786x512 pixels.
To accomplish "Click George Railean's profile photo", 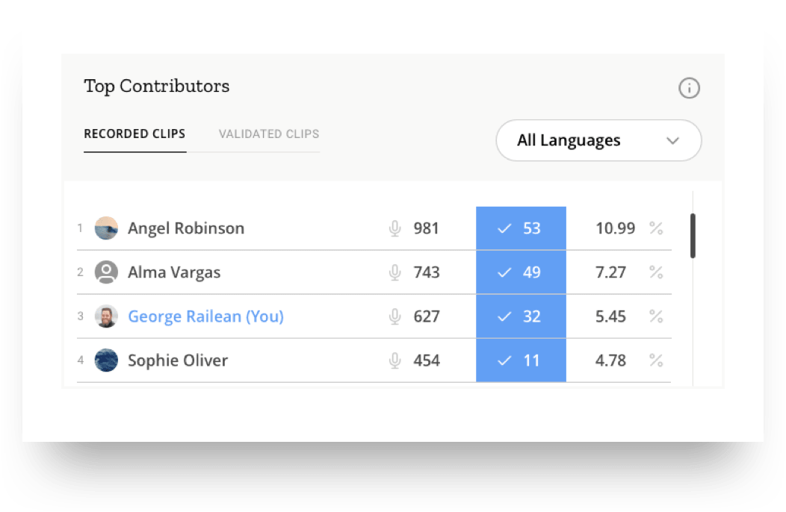I will [x=106, y=316].
